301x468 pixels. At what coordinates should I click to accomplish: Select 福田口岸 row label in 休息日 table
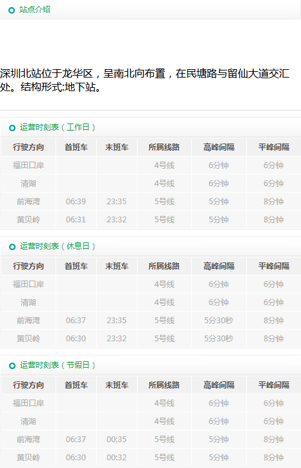[28, 284]
